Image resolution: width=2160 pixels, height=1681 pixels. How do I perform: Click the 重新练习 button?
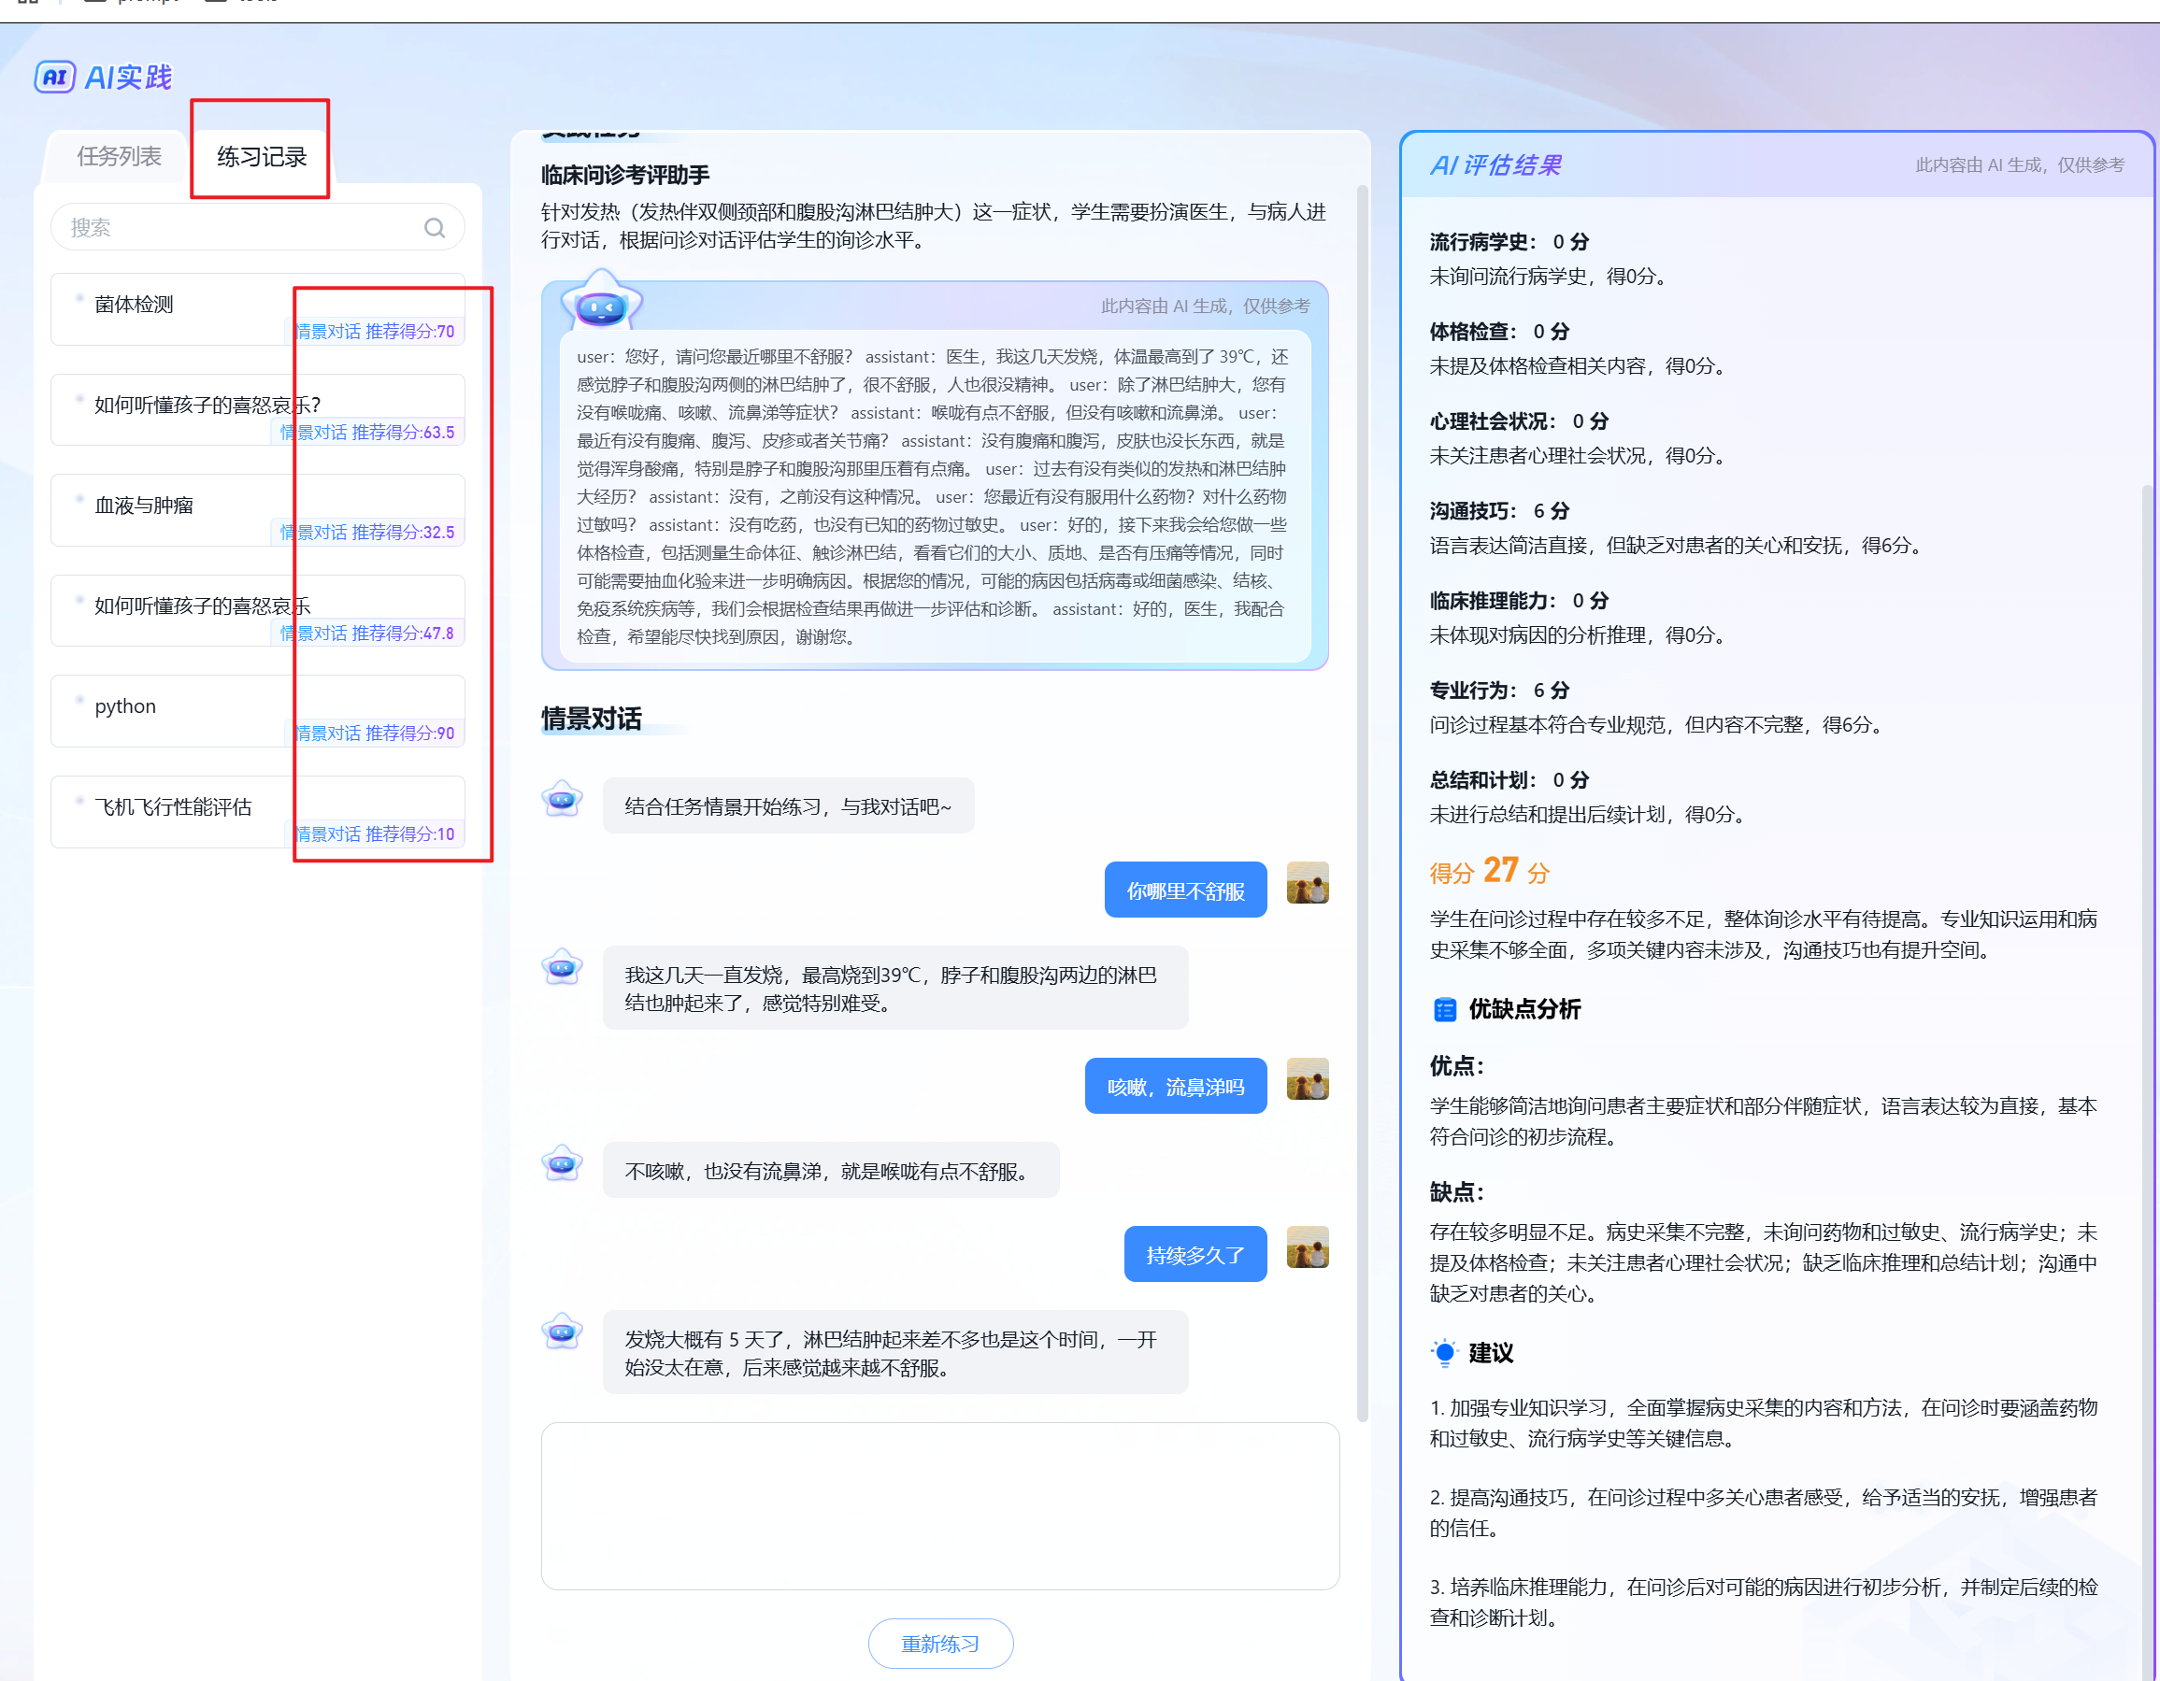[939, 1644]
